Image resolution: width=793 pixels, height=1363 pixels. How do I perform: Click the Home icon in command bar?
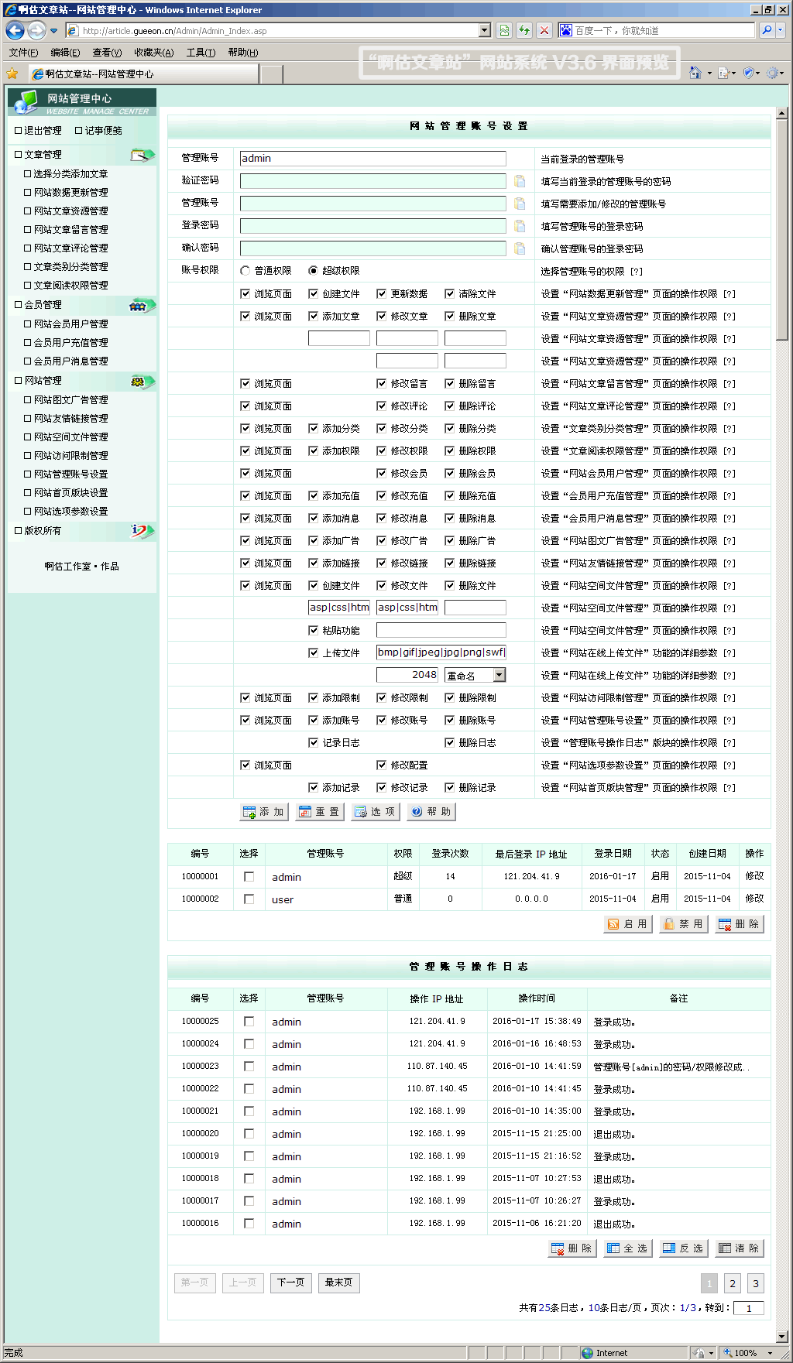point(695,73)
